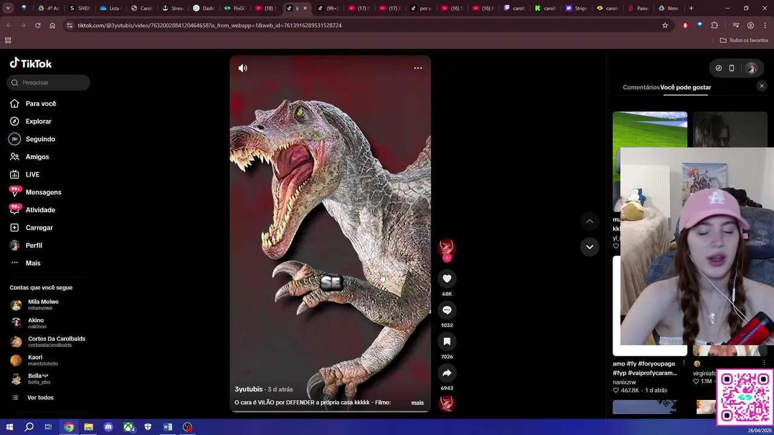774x435 pixels.
Task: Open the LIVE section
Action: [x=32, y=175]
